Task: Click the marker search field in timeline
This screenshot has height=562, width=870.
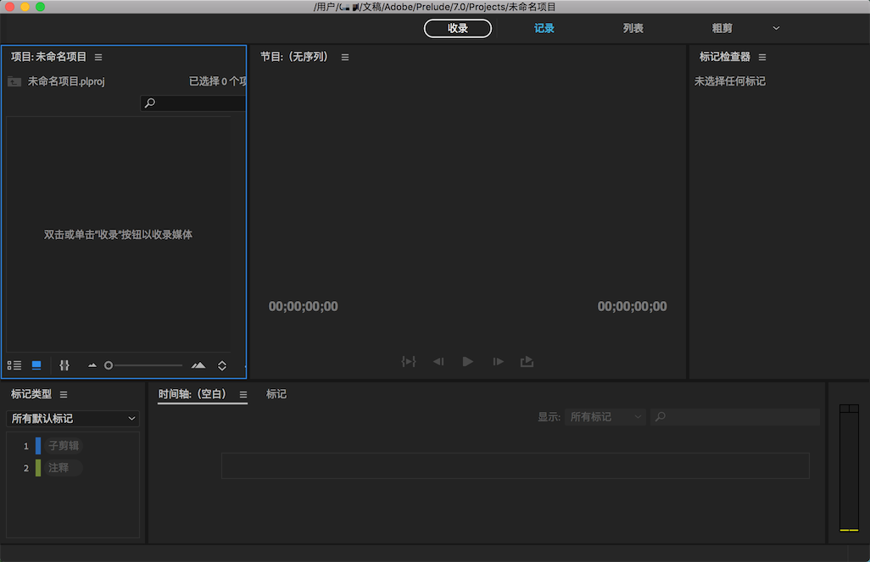Action: 735,417
